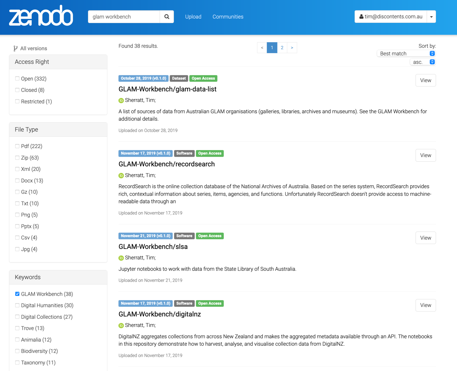
Task: Open the asc. order dropdown
Action: coord(423,62)
